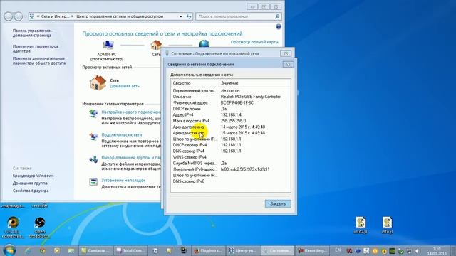Open the volume speaker tray icon

click(417, 251)
